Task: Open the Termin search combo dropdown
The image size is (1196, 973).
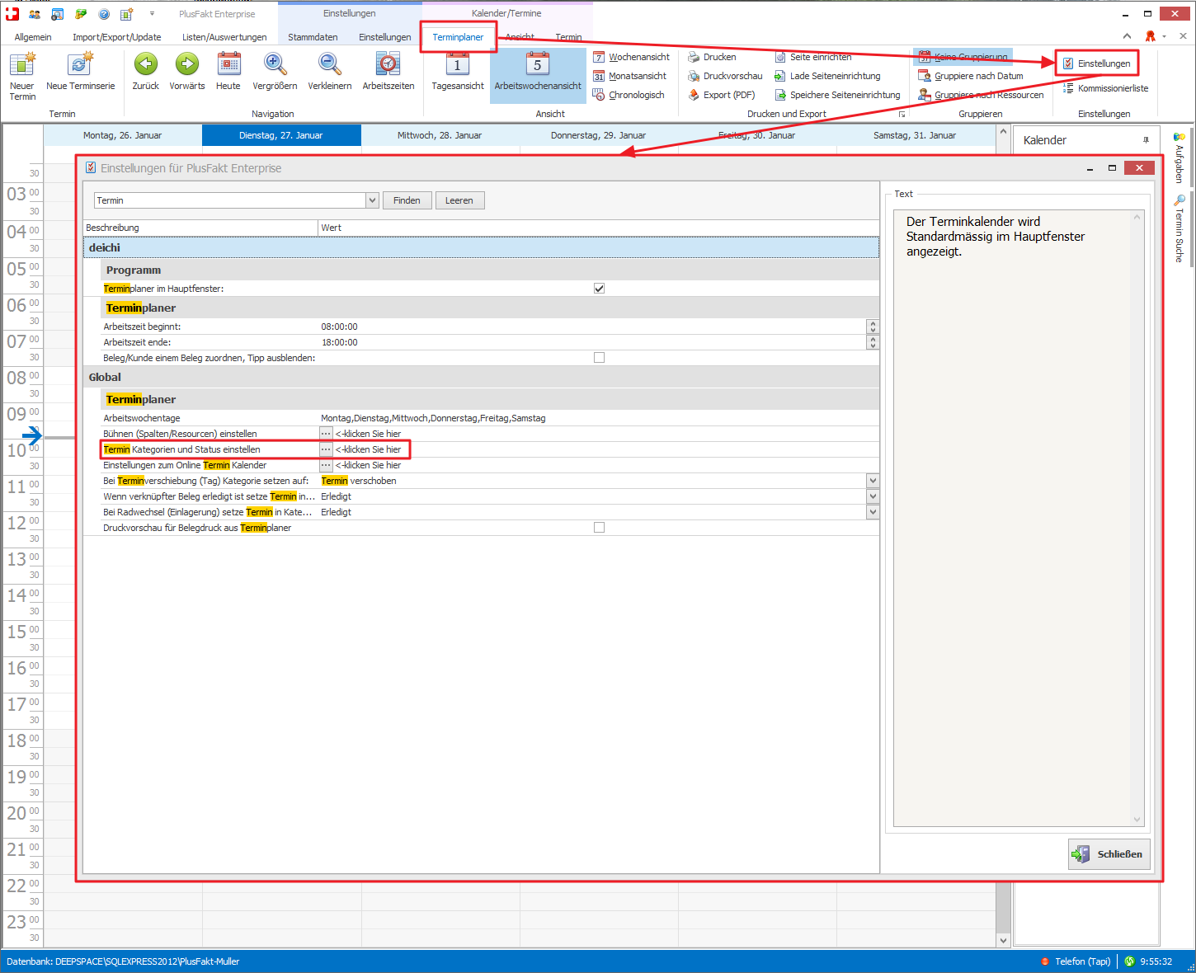Action: [372, 200]
